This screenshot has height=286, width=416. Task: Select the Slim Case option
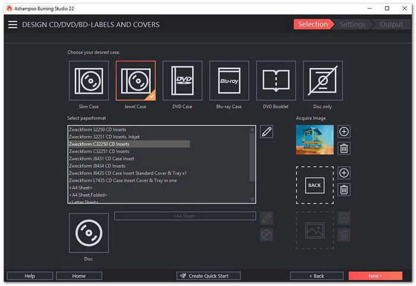pyautogui.click(x=89, y=81)
